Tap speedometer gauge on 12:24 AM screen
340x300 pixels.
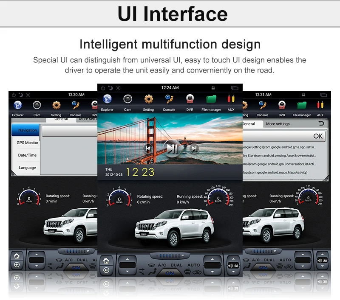(x=218, y=196)
